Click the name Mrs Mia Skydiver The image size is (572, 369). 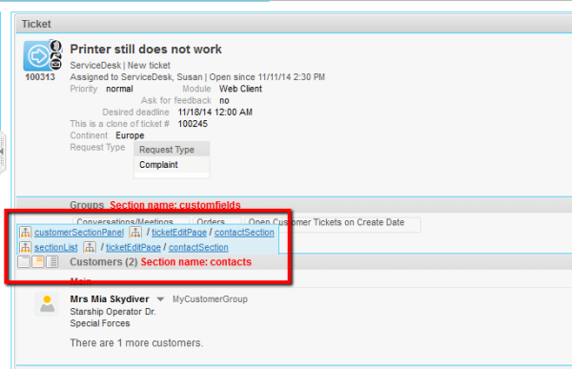coord(110,299)
